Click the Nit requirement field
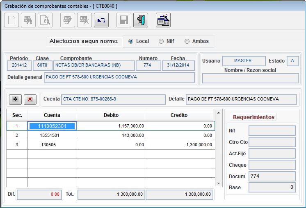The width and height of the screenshot is (306, 208). (x=272, y=131)
